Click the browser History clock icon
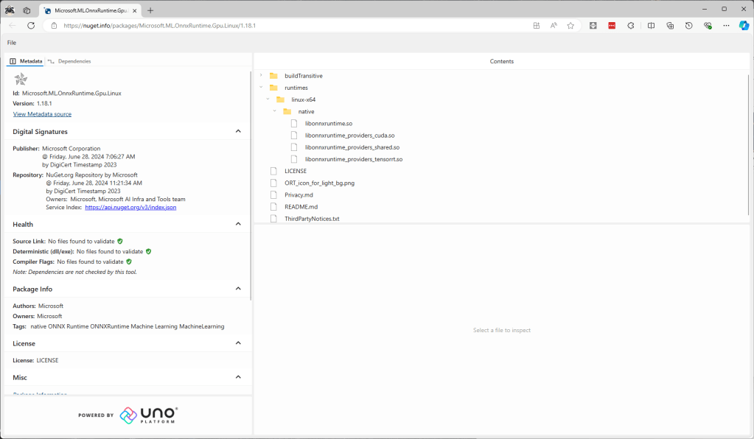Viewport: 754px width, 439px height. pos(688,25)
